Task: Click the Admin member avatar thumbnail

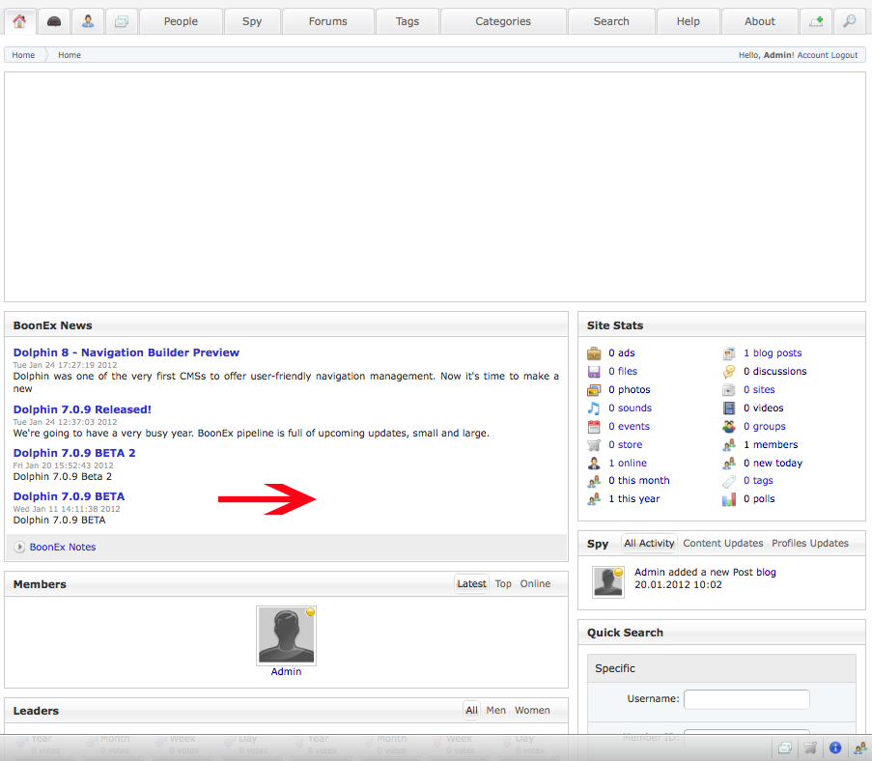Action: (286, 635)
